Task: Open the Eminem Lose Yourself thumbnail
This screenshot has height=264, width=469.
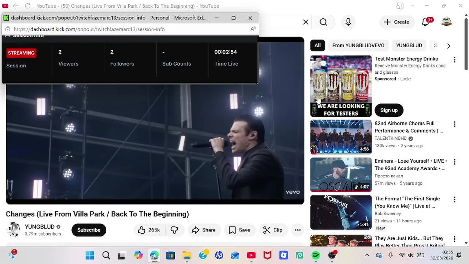Action: pos(341,175)
